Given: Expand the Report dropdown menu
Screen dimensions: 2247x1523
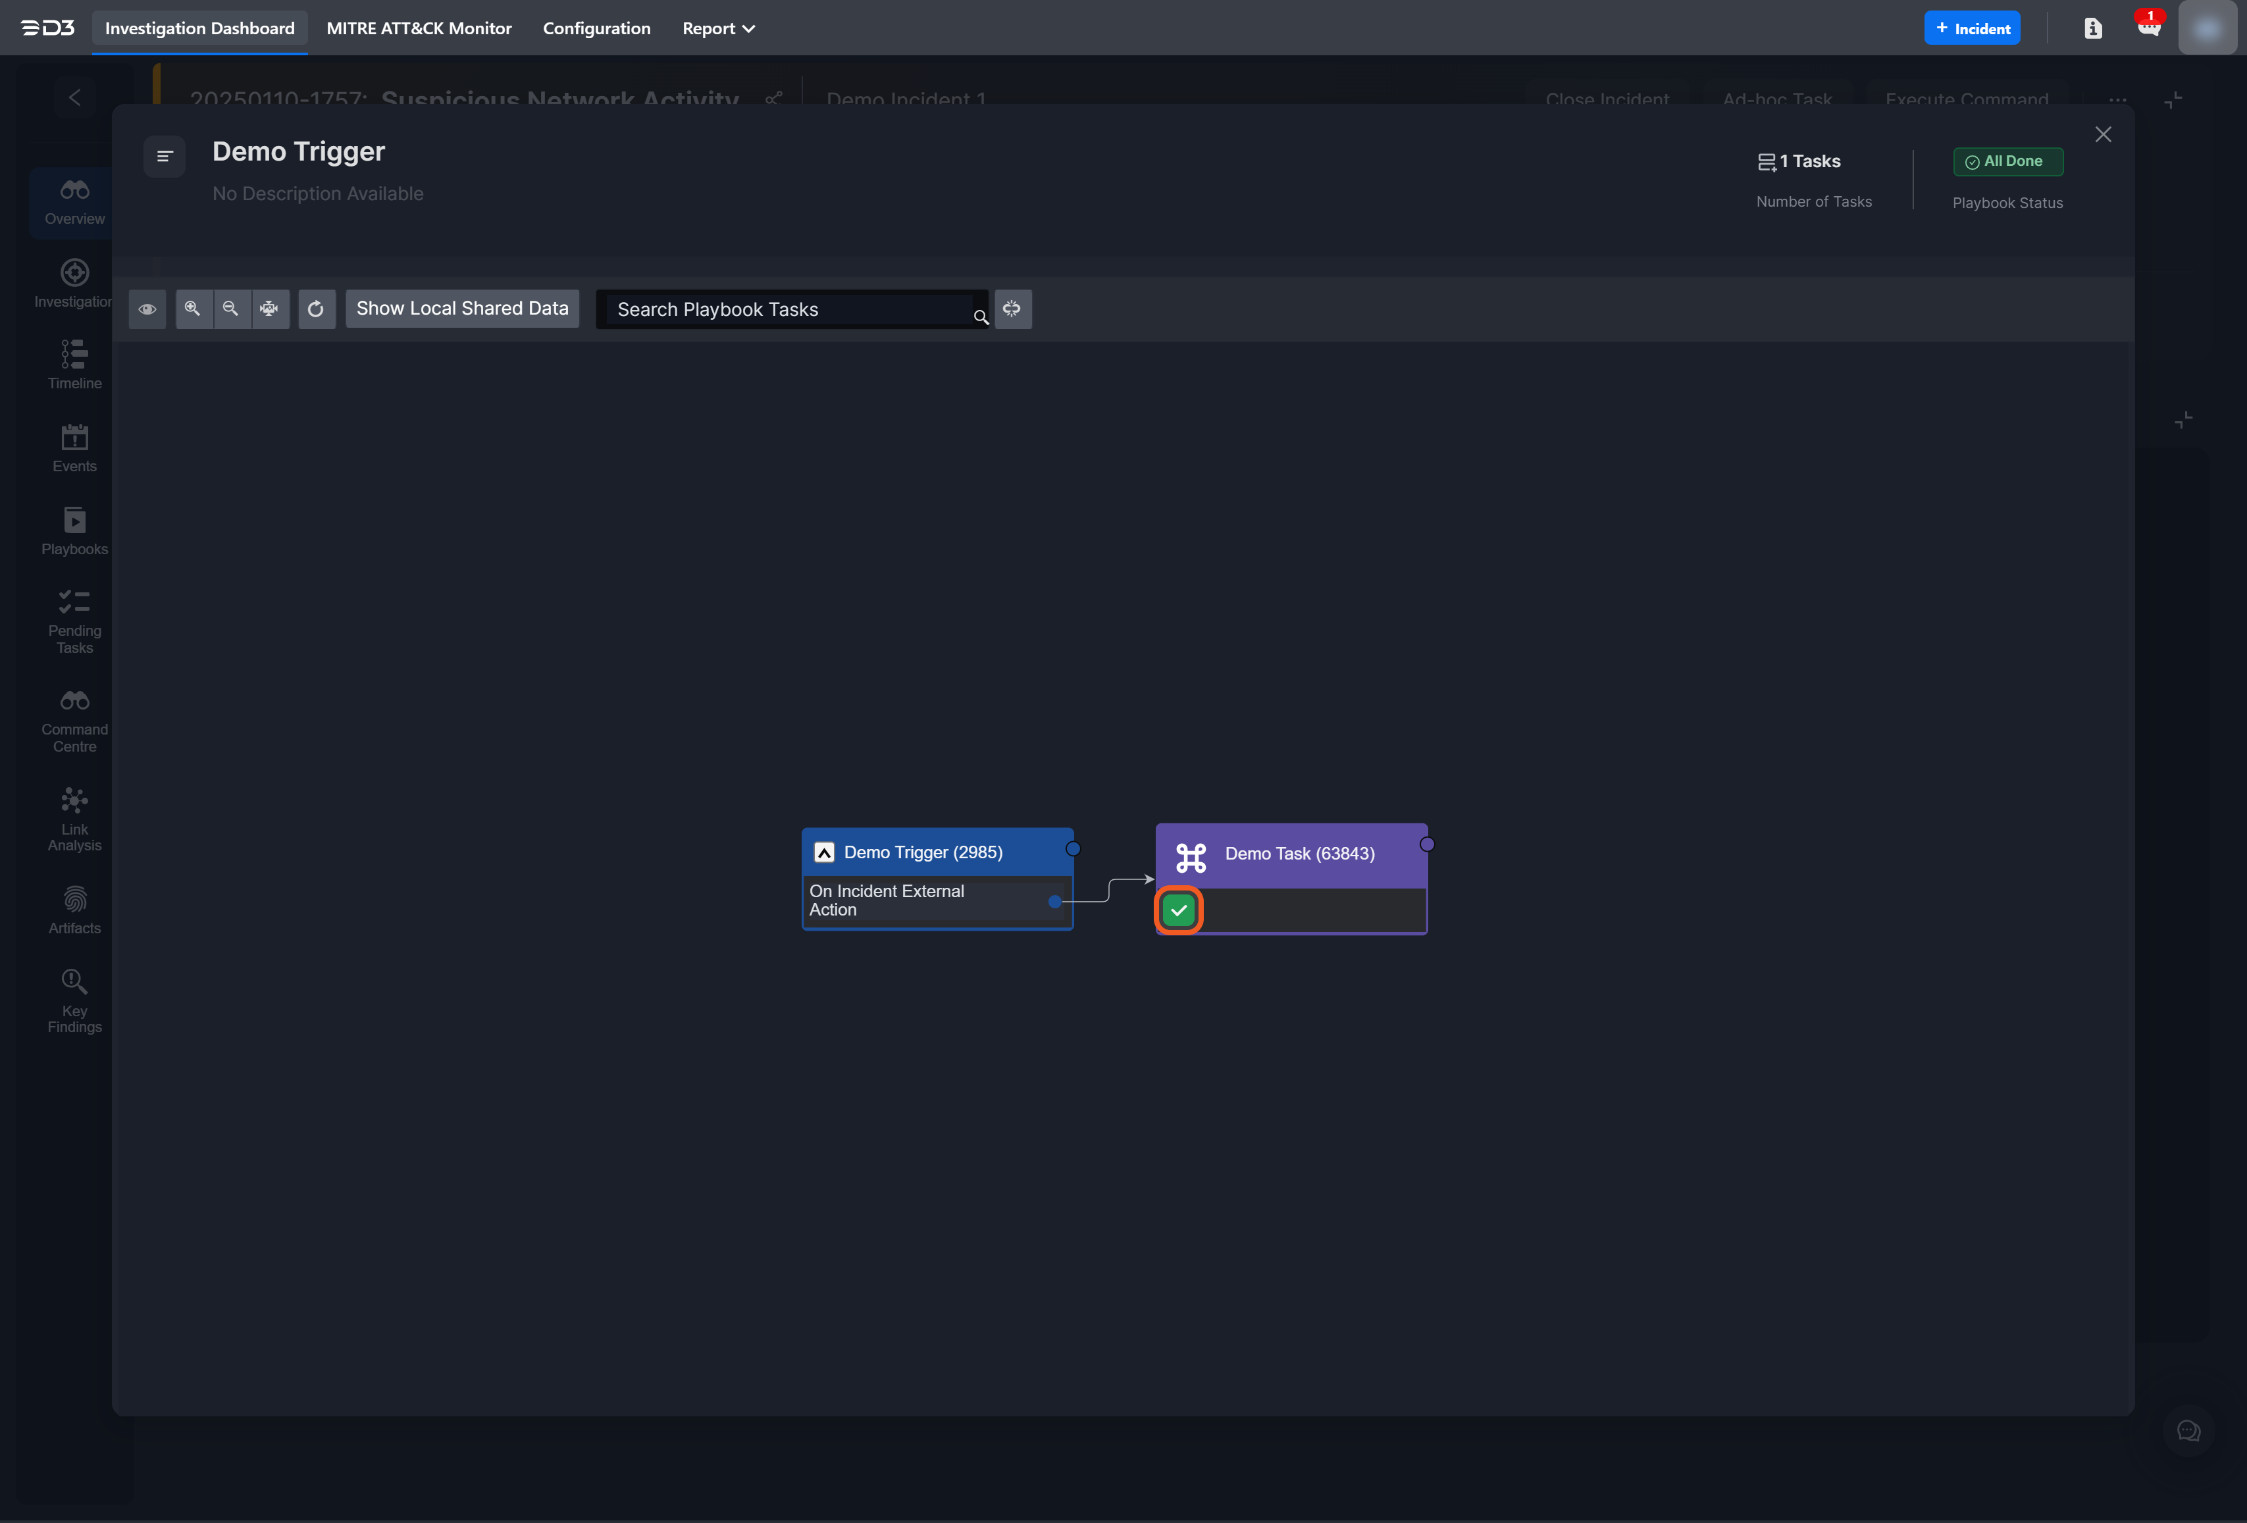Looking at the screenshot, I should tap(718, 28).
